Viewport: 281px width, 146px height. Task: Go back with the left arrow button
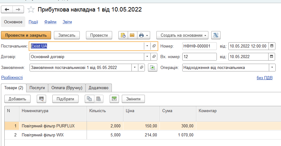(7, 9)
